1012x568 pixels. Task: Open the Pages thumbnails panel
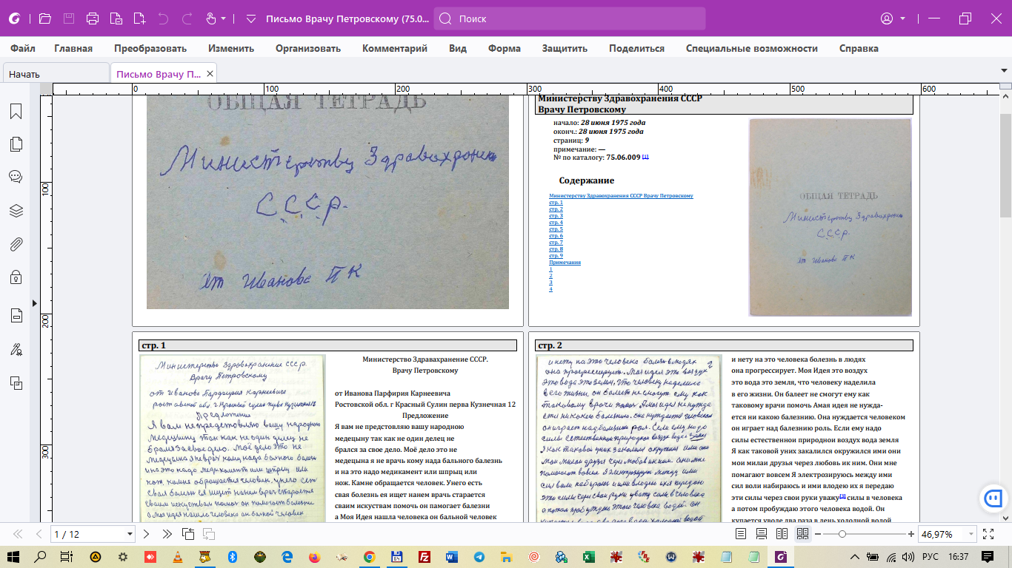[16, 144]
